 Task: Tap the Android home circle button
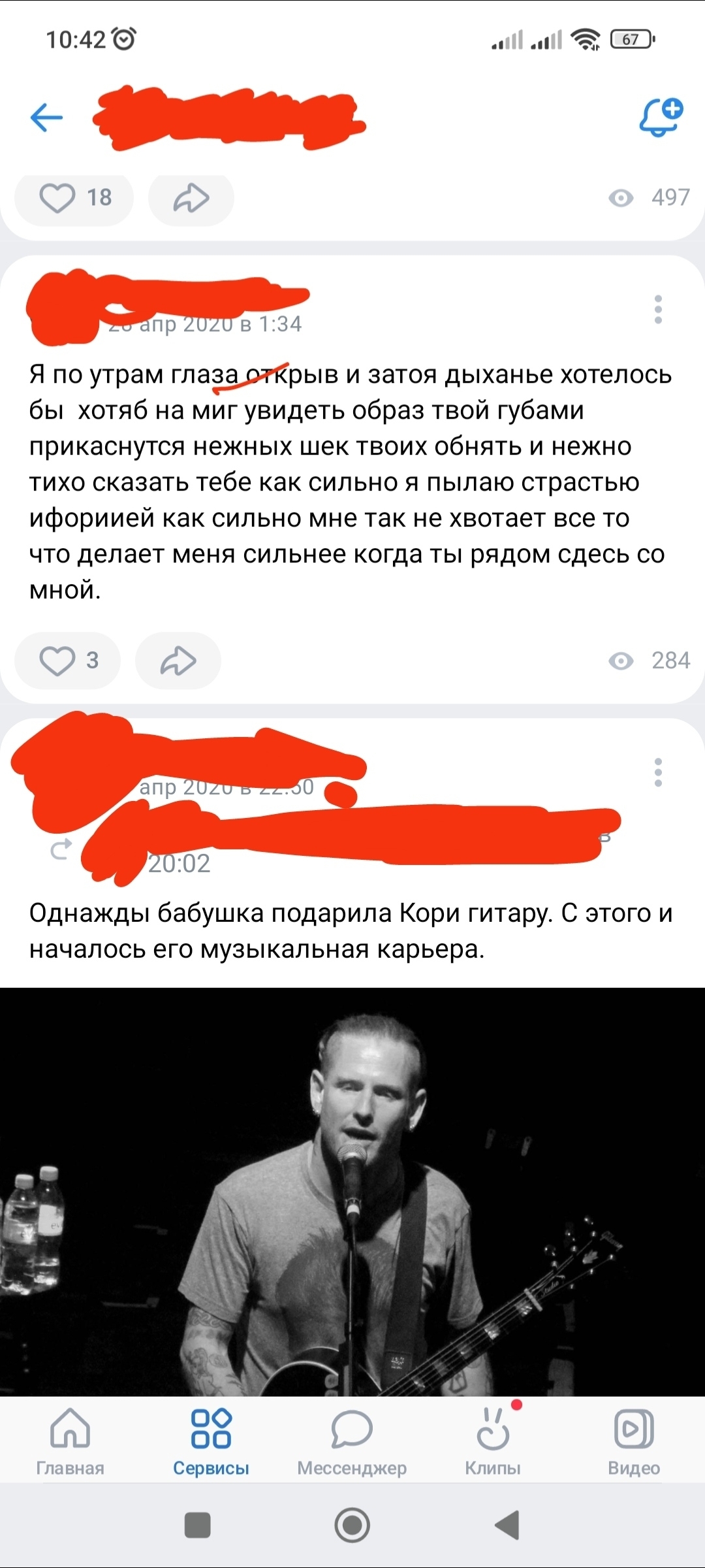pos(352,1526)
